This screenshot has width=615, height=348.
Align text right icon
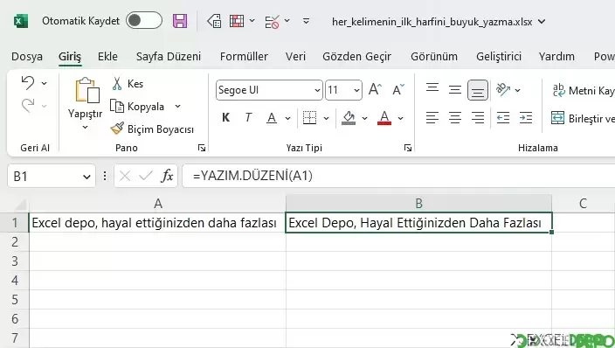[478, 117]
